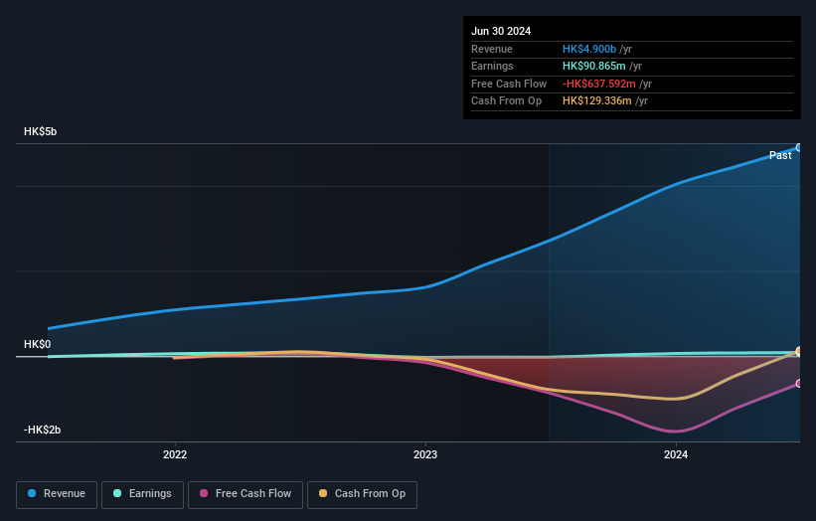Toggle the Free Cash Flow legend button
The image size is (816, 521).
245,494
